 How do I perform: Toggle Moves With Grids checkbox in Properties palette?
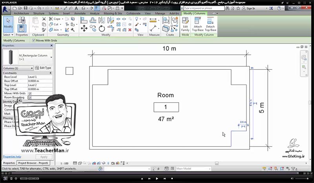[30, 93]
